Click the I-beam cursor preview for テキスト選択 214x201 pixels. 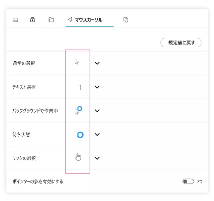pyautogui.click(x=80, y=87)
